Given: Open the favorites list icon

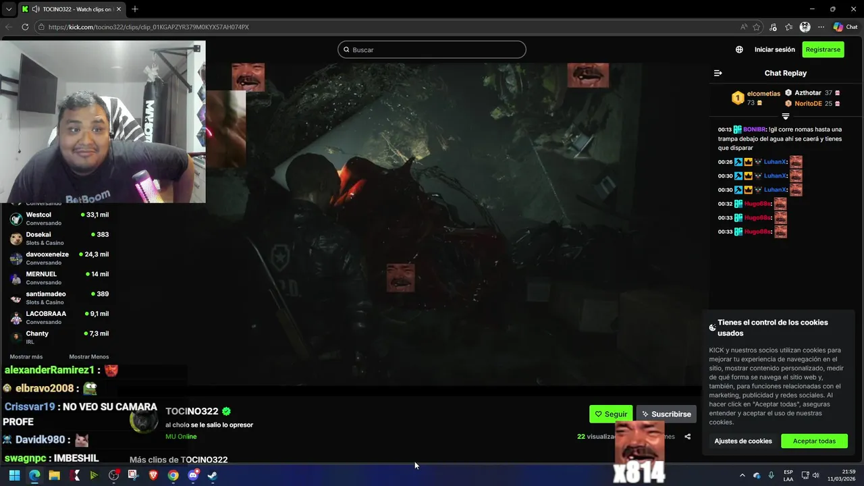Looking at the screenshot, I should [789, 27].
